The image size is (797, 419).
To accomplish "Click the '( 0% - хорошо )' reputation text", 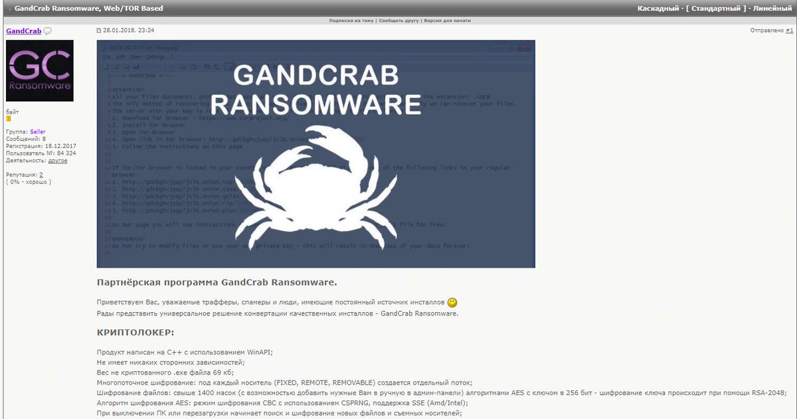I will pyautogui.click(x=29, y=182).
